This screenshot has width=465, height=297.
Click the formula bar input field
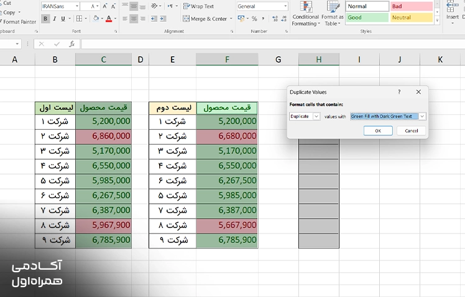pyautogui.click(x=273, y=44)
